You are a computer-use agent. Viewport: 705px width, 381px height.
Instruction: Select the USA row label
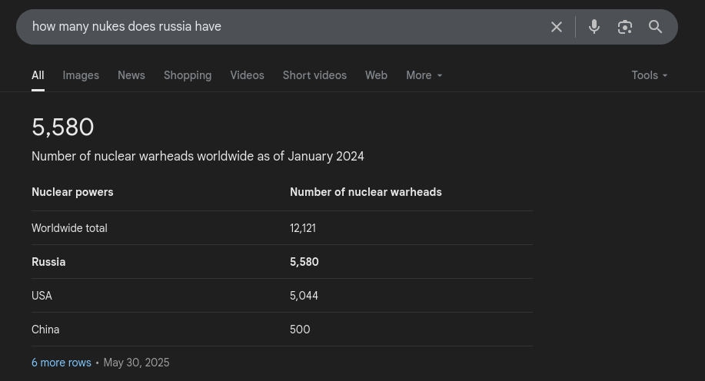pyautogui.click(x=42, y=296)
